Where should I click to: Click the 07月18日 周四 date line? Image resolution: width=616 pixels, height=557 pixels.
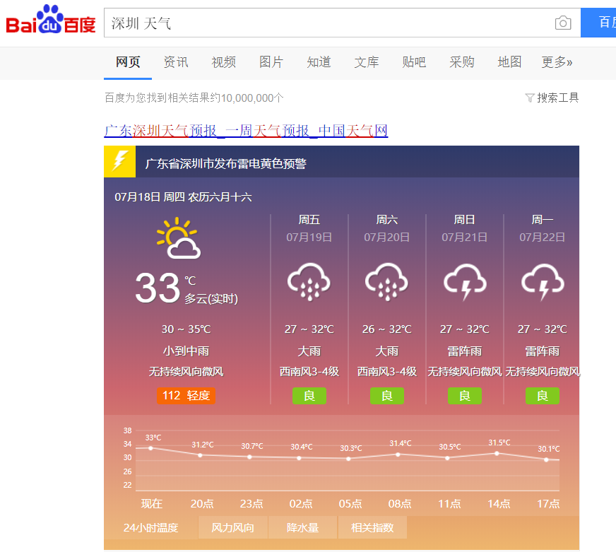(x=183, y=197)
